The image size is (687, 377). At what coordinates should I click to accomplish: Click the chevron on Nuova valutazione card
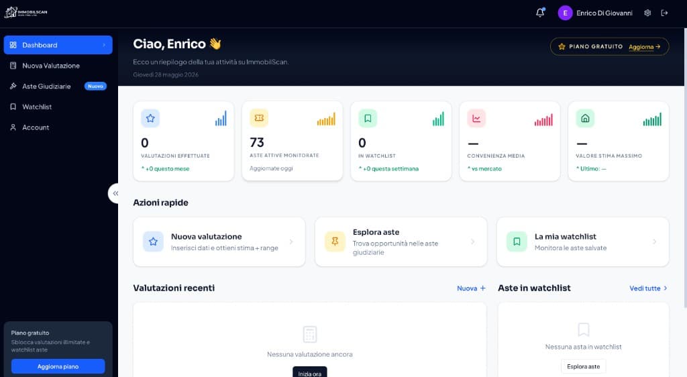[x=291, y=241]
